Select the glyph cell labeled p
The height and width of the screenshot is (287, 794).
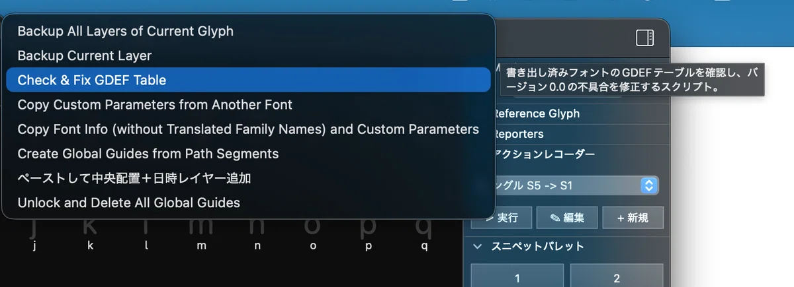coord(369,234)
